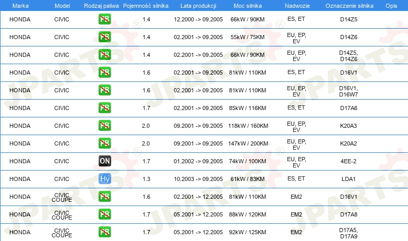The height and width of the screenshot is (241, 408).
Task: Select the Rodzaj paliwa column header
Action: pyautogui.click(x=101, y=6)
